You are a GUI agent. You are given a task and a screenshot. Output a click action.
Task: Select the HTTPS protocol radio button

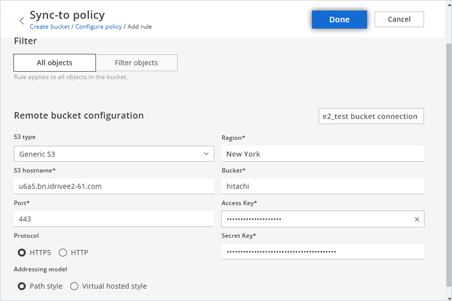coord(22,253)
